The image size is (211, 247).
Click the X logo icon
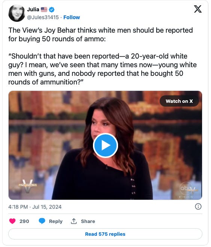tap(198, 9)
